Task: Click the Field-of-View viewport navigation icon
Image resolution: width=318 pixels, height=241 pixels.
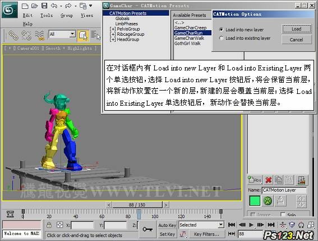Action: 292,225
